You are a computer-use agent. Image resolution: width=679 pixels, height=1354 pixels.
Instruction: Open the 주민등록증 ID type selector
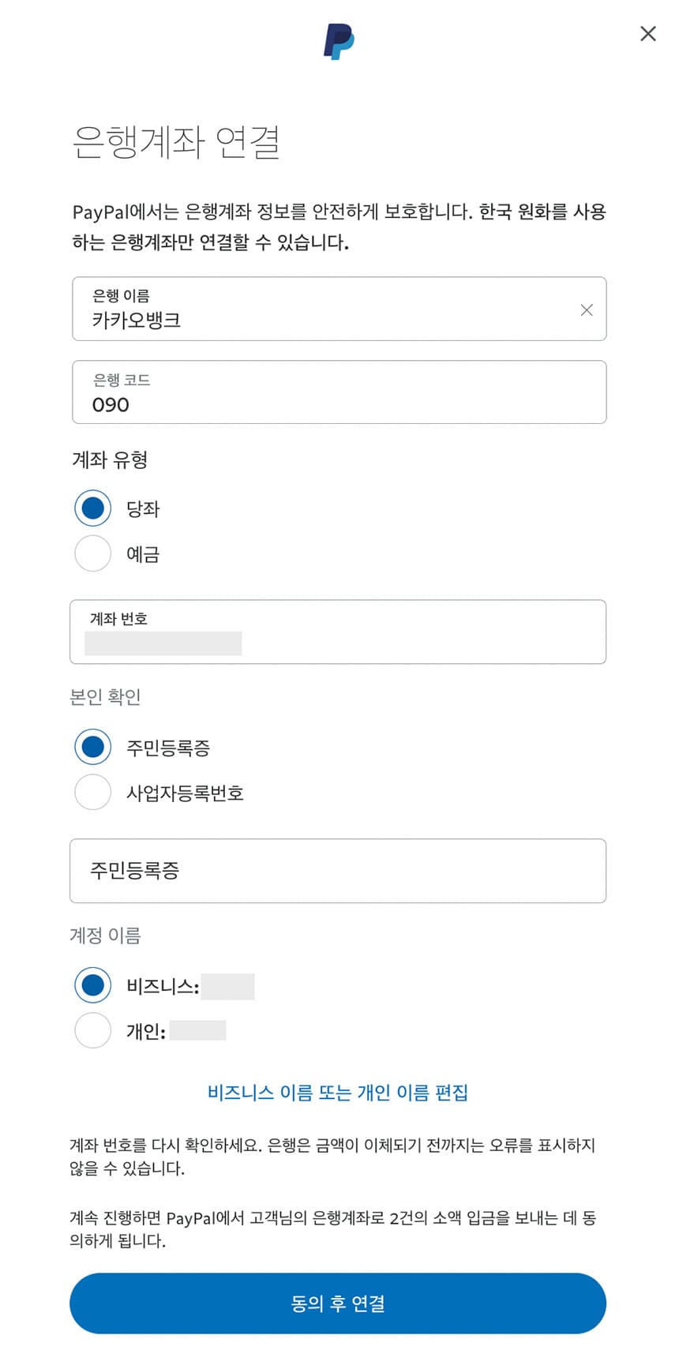339,871
